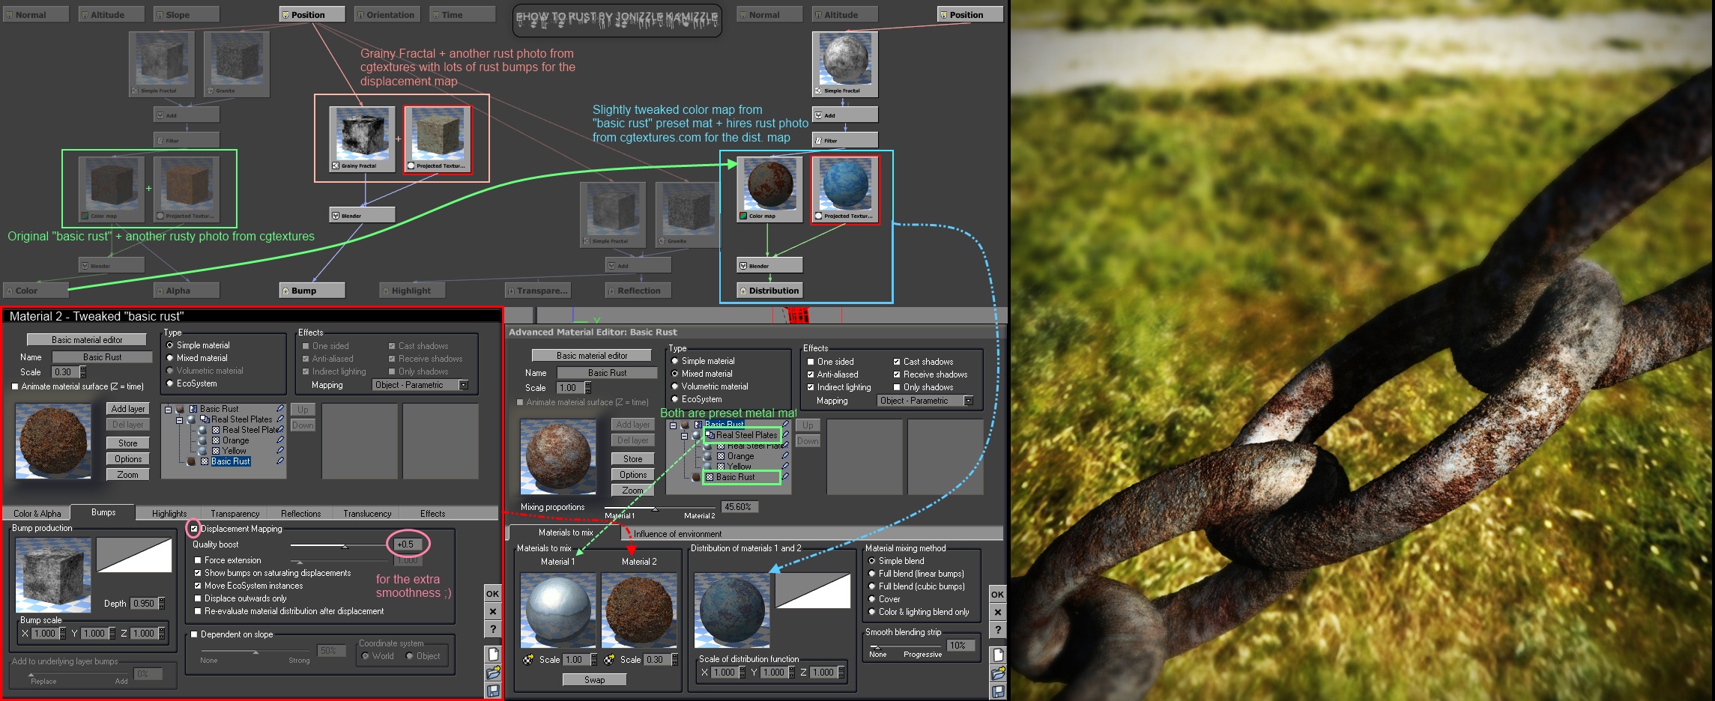Click Material 1 scale stepper under Materials to mix
The image size is (1715, 701).
click(594, 660)
